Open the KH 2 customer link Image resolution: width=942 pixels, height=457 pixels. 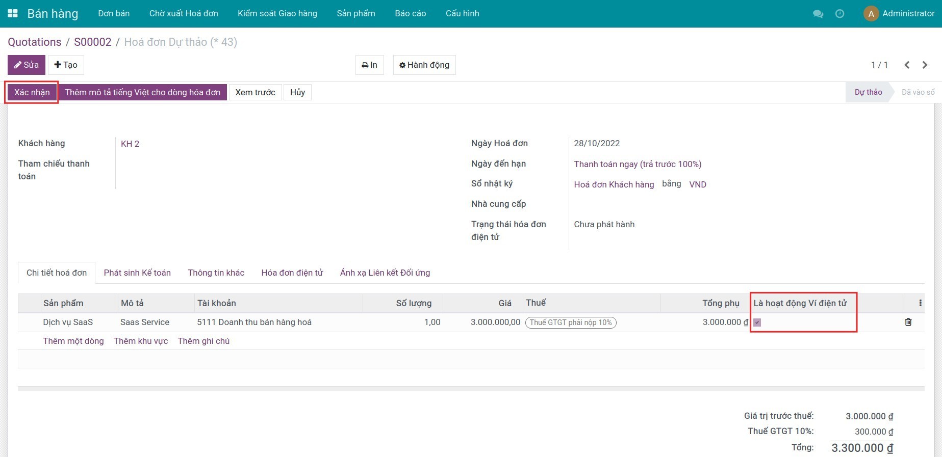pos(130,144)
